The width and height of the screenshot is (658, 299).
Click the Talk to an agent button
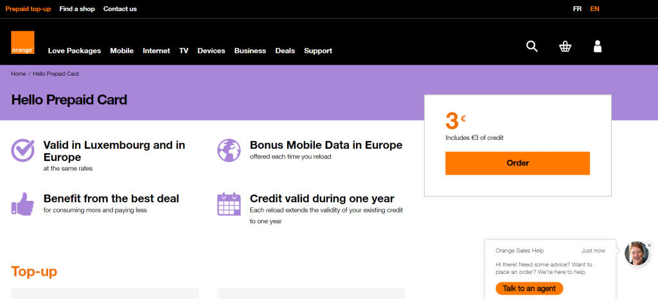tap(529, 289)
